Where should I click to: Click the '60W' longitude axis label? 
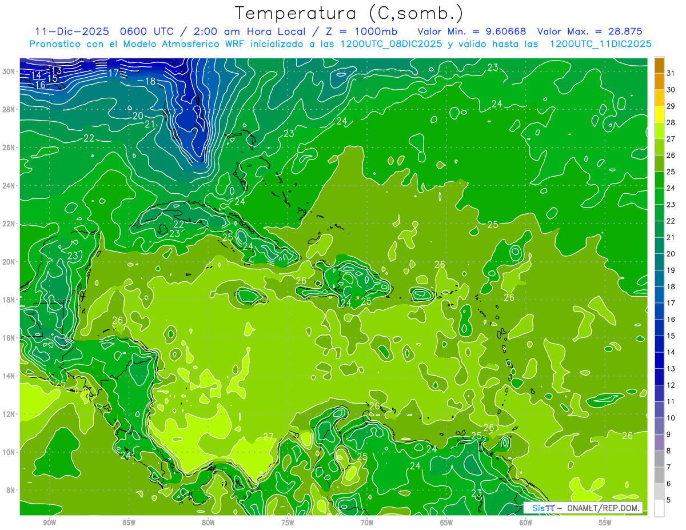(x=526, y=523)
